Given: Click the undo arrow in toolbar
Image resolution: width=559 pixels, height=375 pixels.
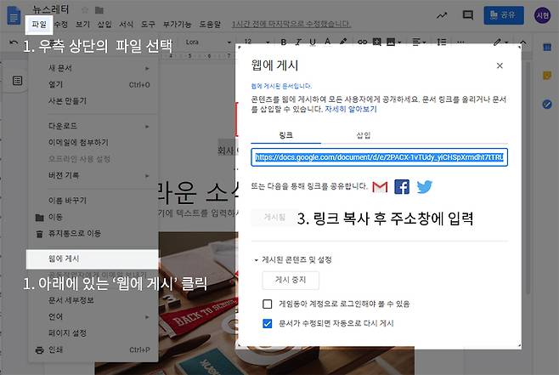Looking at the screenshot, I should [x=14, y=43].
